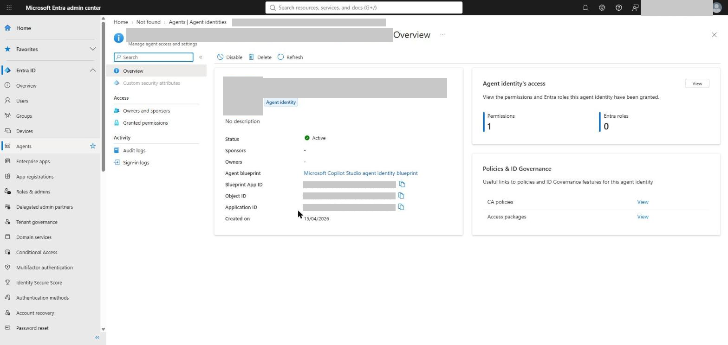728x345 pixels.
Task: Close the agent identity blade
Action: [714, 35]
